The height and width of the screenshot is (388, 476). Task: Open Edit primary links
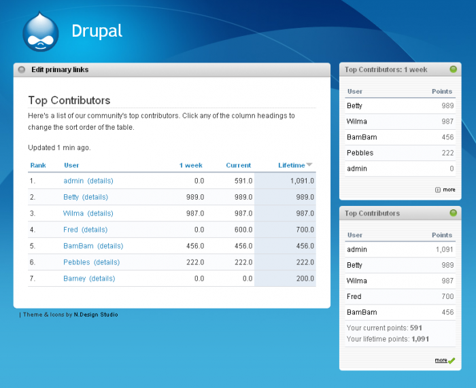(60, 70)
